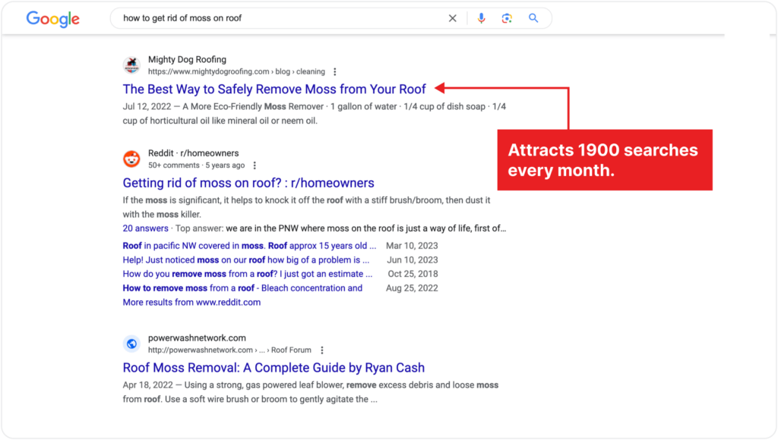Open 'Roof Moss Removal: A Complete Guide' result
This screenshot has width=778, height=440.
274,368
